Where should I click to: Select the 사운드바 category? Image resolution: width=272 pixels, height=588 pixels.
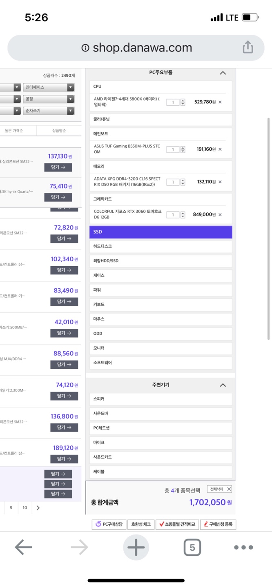(x=161, y=414)
